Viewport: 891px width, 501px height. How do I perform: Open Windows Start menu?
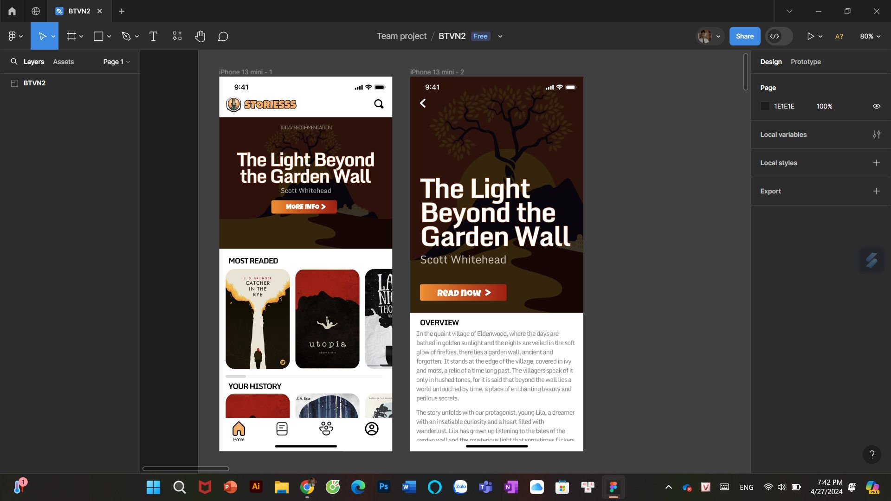click(153, 487)
